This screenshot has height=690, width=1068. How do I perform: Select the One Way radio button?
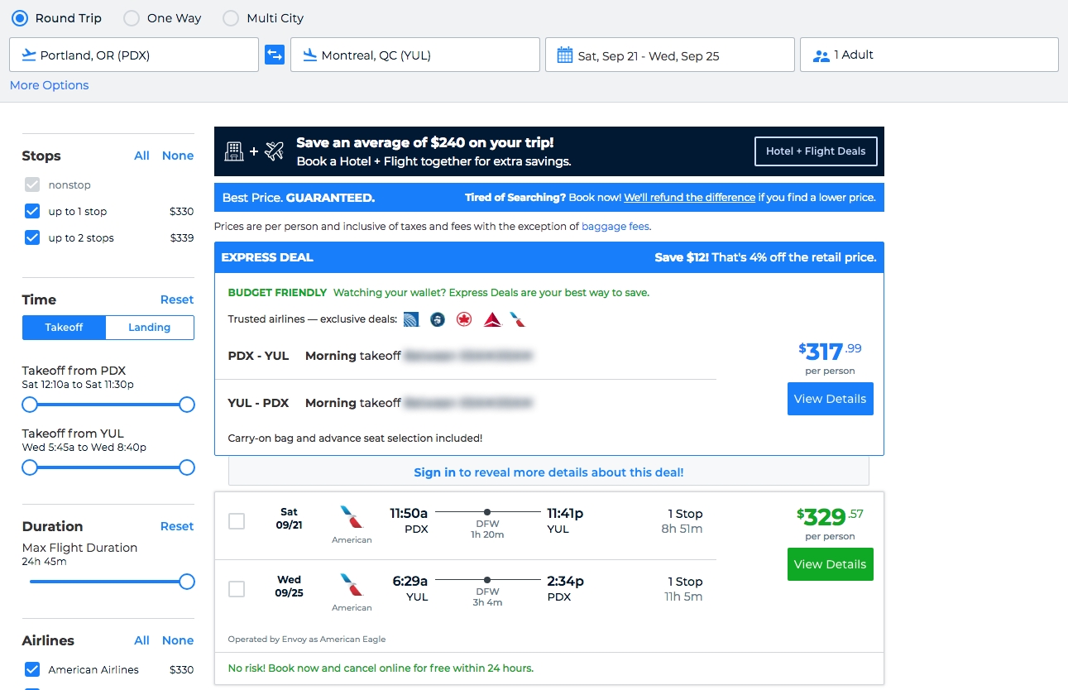pos(132,18)
